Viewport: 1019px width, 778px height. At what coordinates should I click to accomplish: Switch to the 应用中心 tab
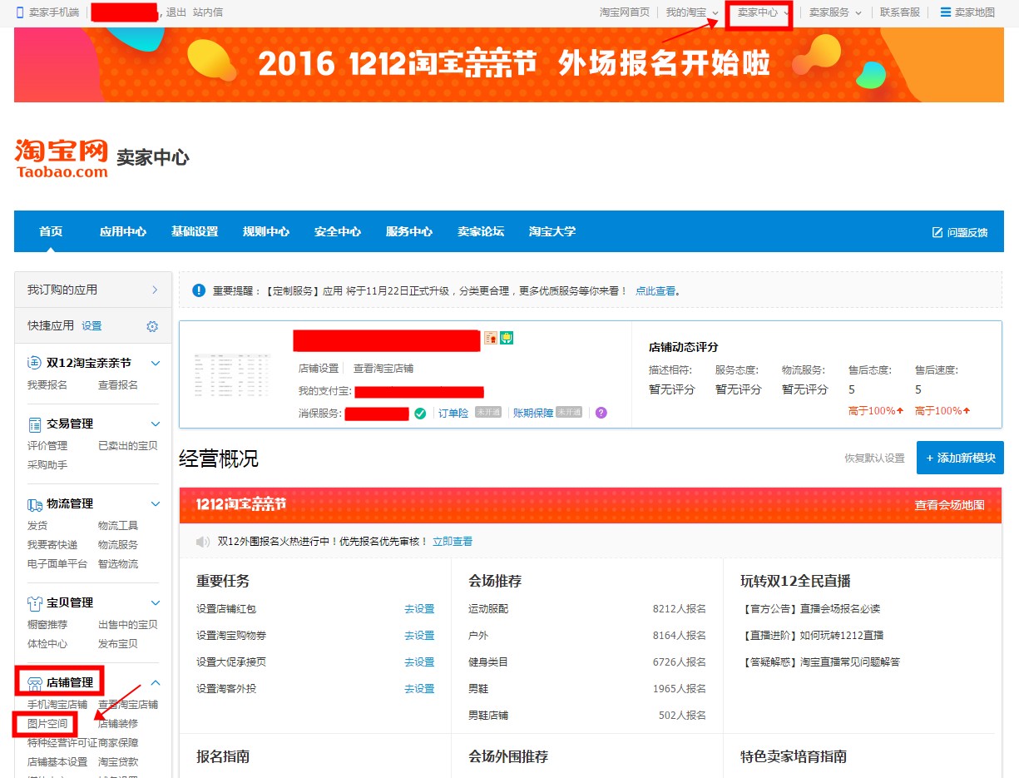122,232
